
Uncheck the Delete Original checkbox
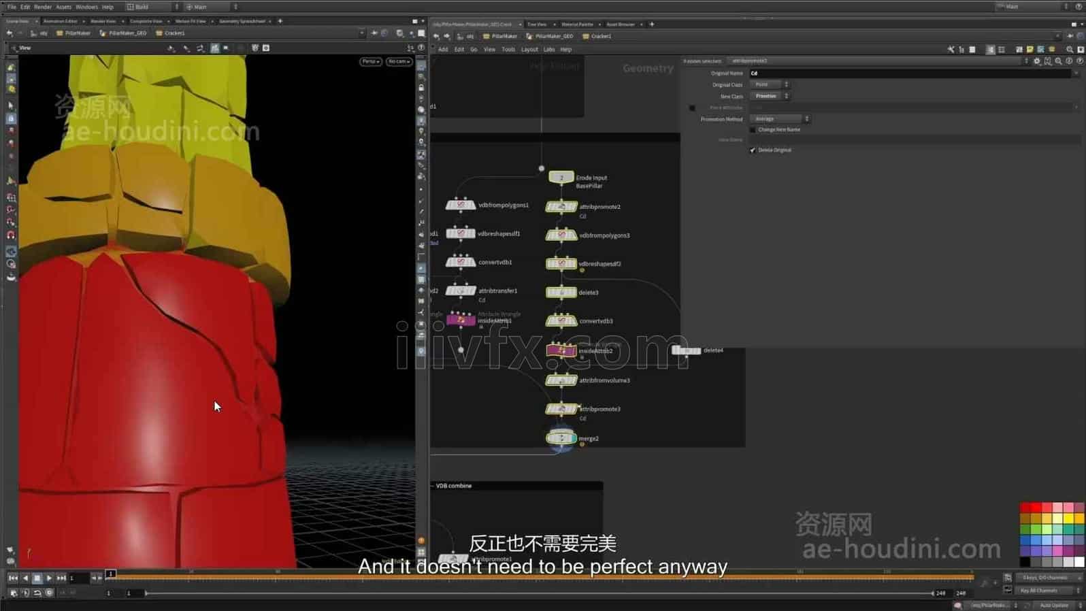(x=753, y=150)
